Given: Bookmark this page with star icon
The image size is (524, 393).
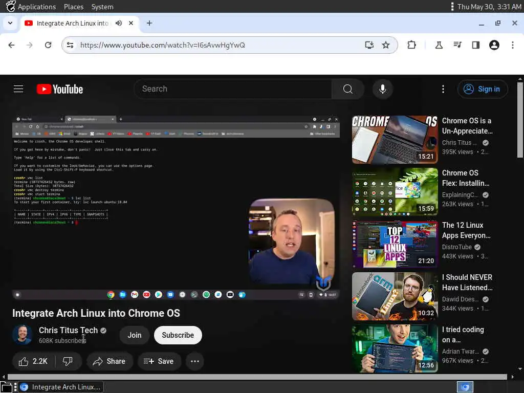Looking at the screenshot, I should 386,45.
